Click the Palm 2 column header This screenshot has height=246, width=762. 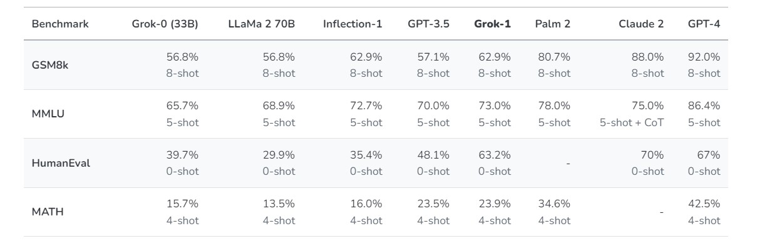(x=553, y=24)
